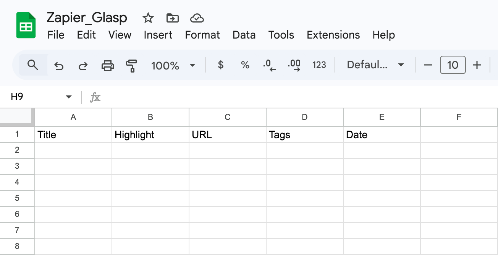Open the 100% zoom dropdown
This screenshot has width=498, height=255.
(173, 66)
